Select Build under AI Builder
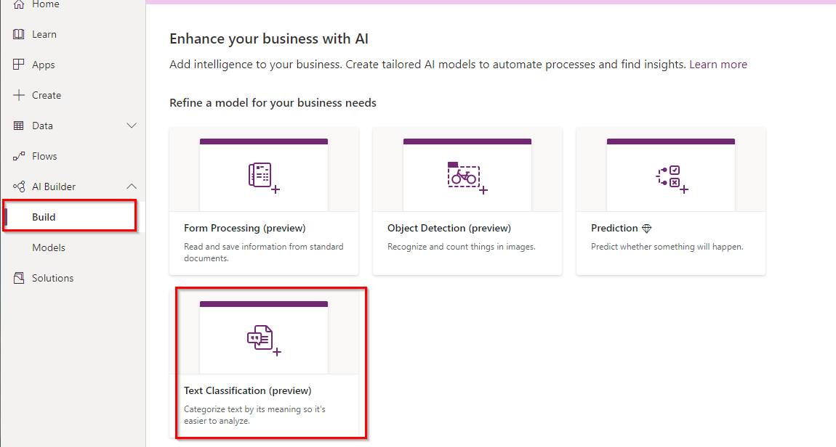836x447 pixels. [x=44, y=217]
